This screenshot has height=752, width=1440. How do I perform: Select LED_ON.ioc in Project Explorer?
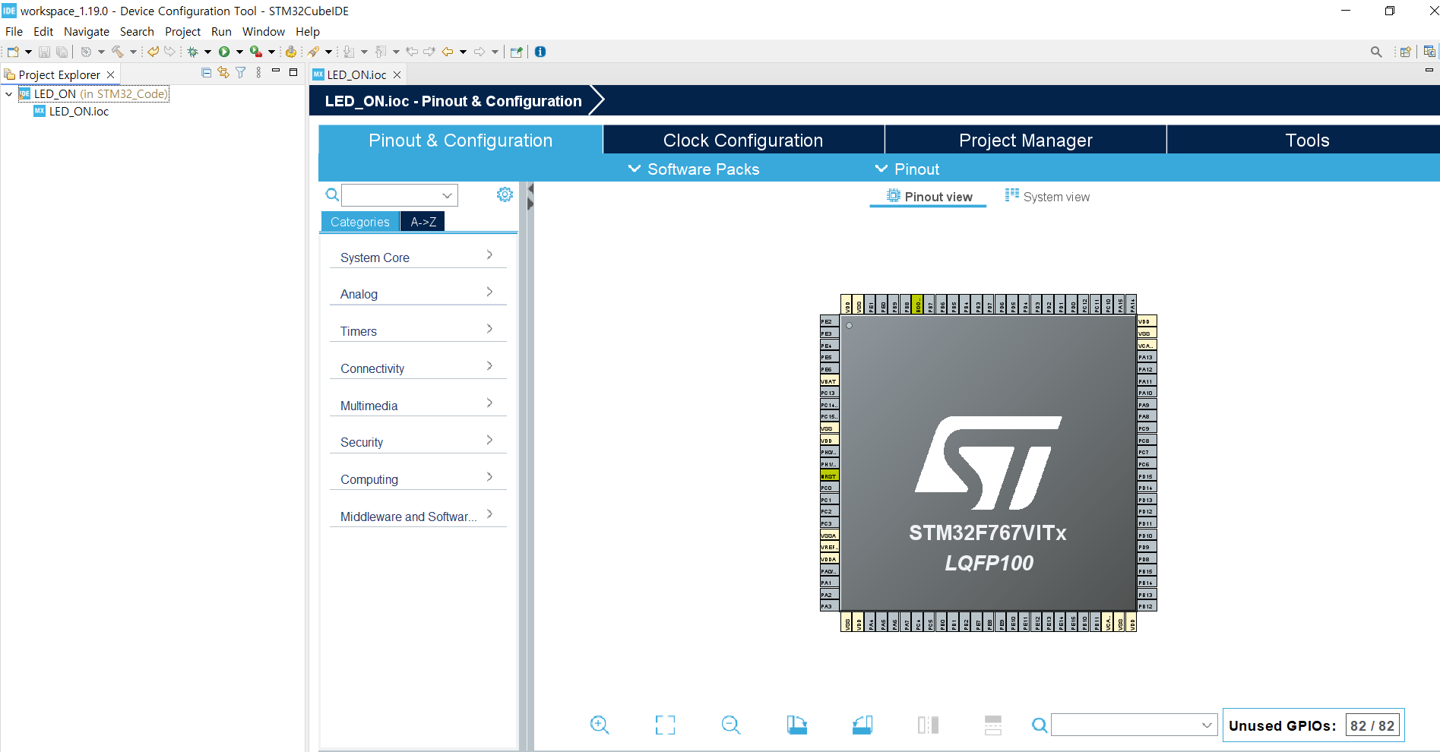tap(71, 111)
